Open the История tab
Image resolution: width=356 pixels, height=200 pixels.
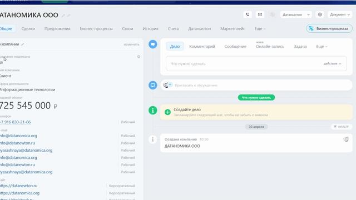tap(150, 29)
